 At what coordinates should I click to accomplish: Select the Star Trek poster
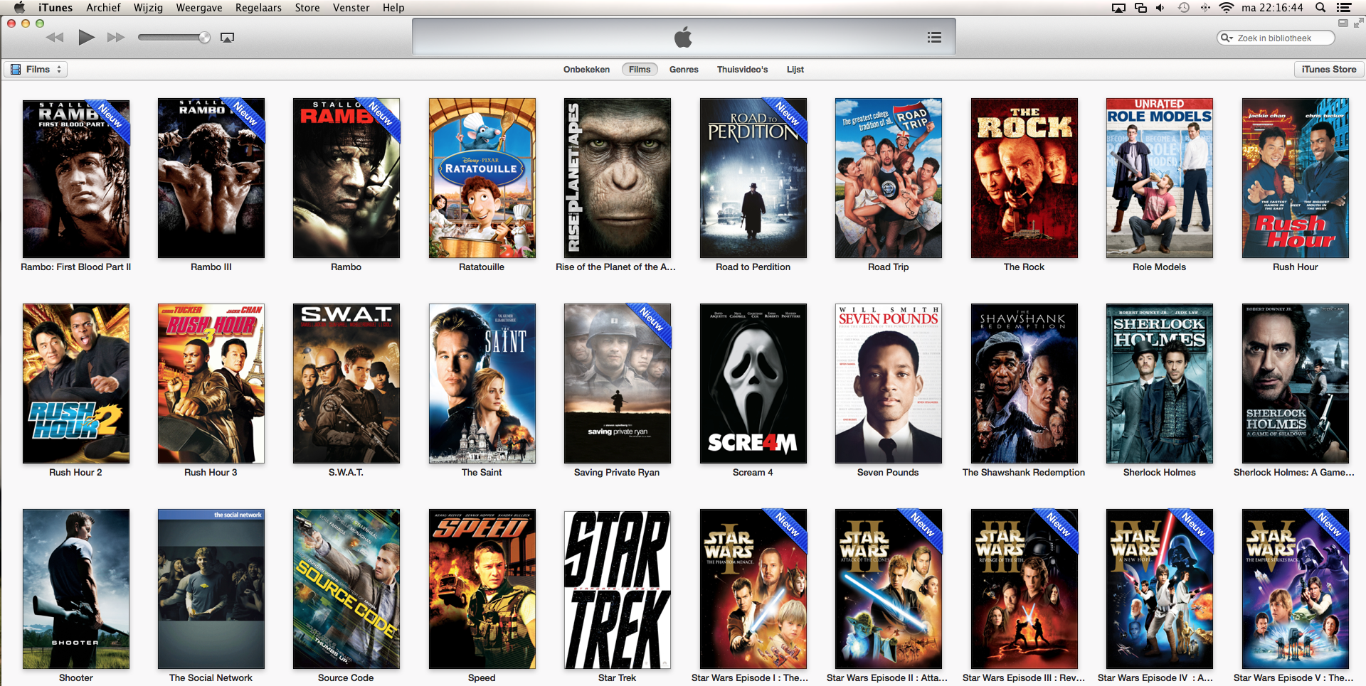(618, 589)
